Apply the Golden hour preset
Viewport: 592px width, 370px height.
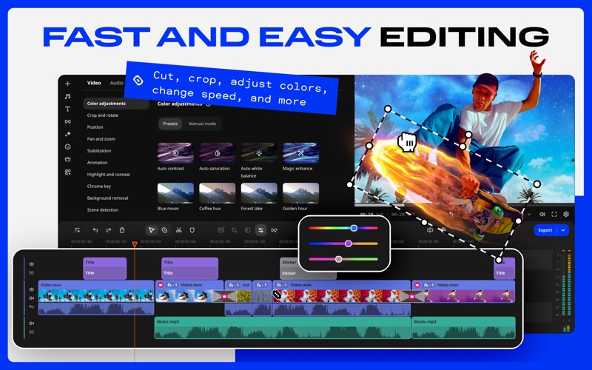[300, 193]
